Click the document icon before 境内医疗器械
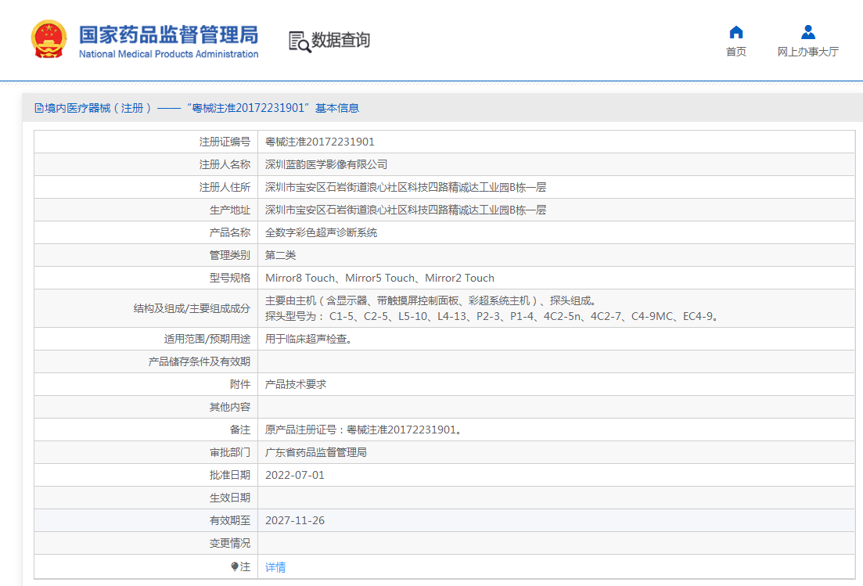863x586 pixels. pos(38,108)
